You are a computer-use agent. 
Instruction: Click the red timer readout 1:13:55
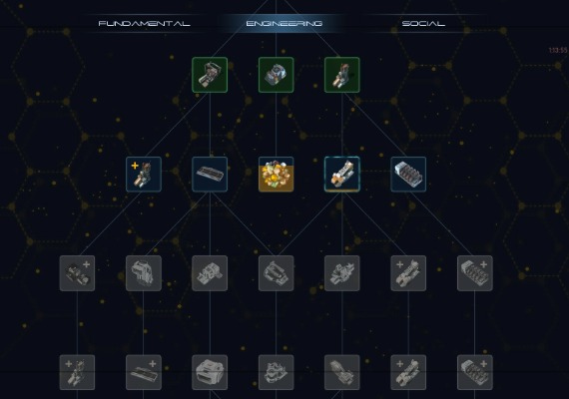click(x=558, y=50)
